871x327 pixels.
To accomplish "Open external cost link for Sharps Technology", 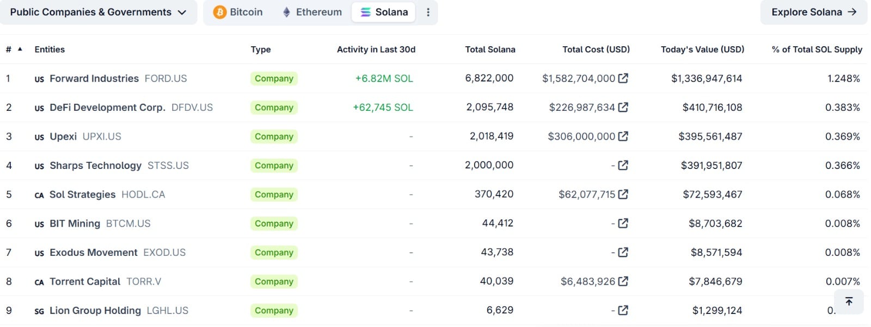I will tap(623, 165).
